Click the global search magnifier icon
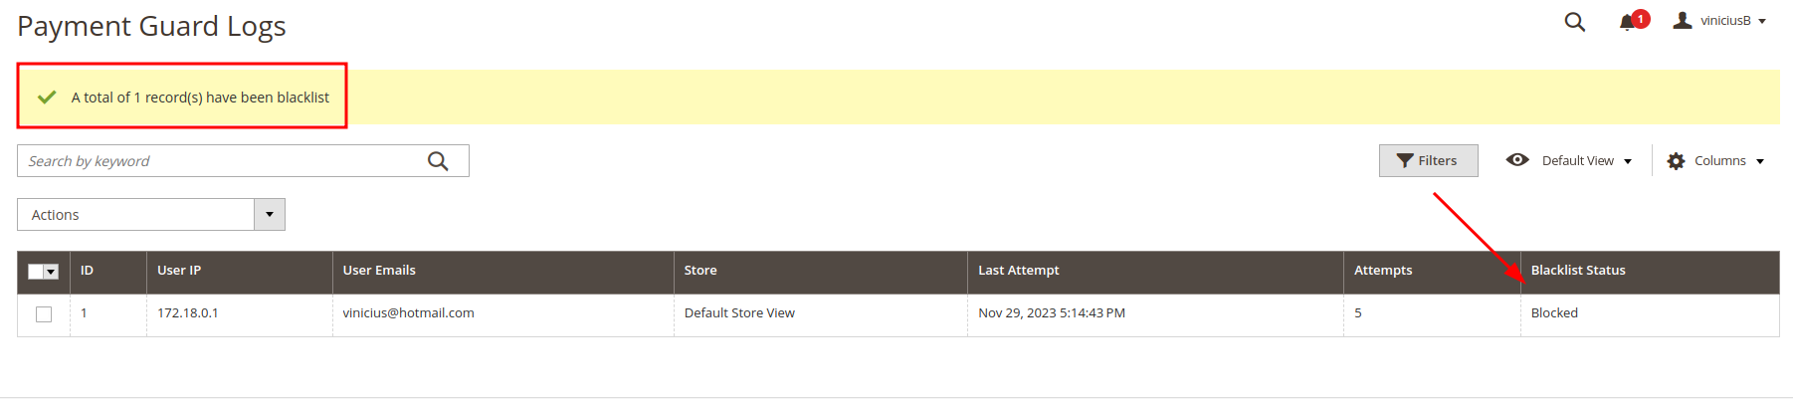The image size is (1793, 399). coord(1574,22)
